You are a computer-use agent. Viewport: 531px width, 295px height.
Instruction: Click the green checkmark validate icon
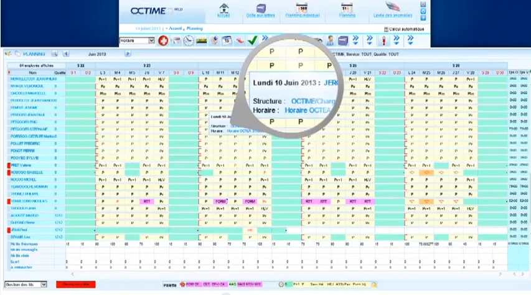click(x=252, y=40)
